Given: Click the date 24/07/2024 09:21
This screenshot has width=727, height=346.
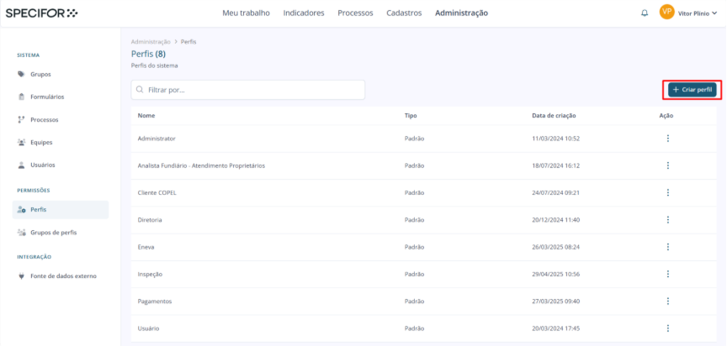Looking at the screenshot, I should point(555,192).
